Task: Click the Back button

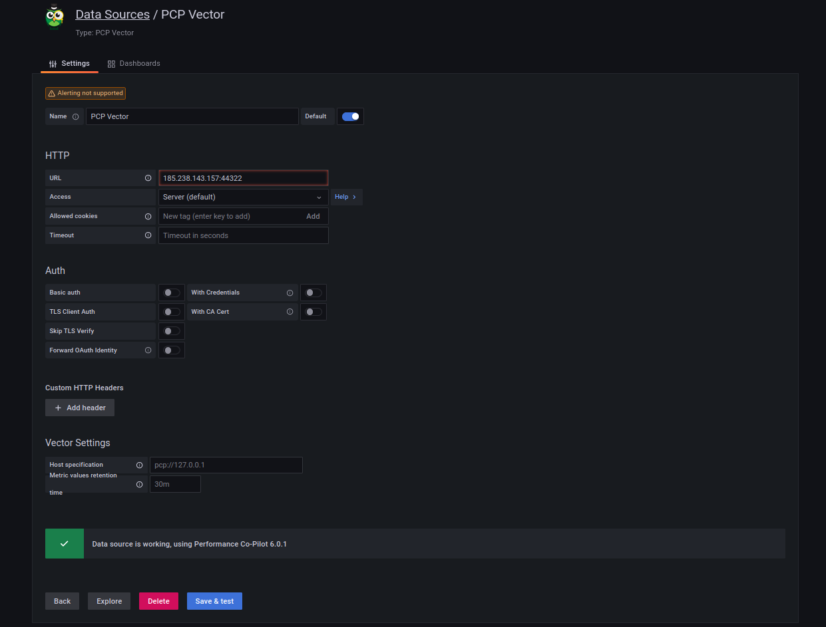Action: 63,601
